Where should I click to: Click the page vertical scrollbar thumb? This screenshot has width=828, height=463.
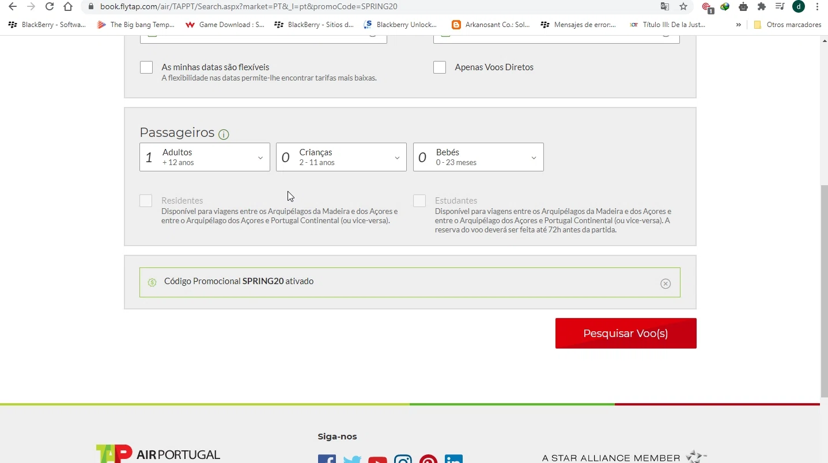click(x=824, y=290)
